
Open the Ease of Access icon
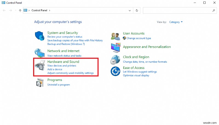click(x=116, y=71)
